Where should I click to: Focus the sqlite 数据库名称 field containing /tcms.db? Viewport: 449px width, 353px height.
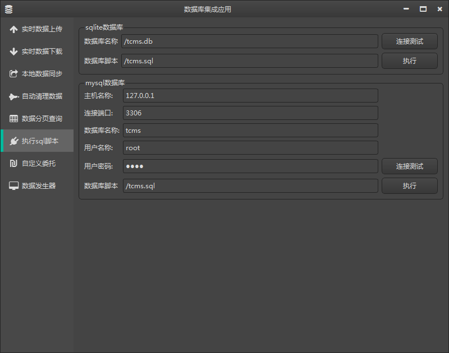pyautogui.click(x=250, y=41)
